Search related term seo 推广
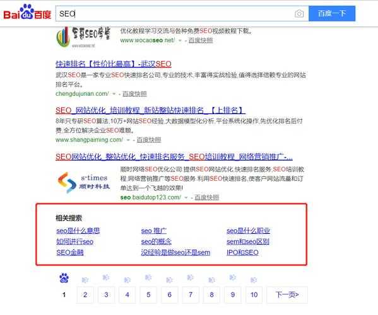The width and height of the screenshot is (378, 315). pyautogui.click(x=154, y=231)
